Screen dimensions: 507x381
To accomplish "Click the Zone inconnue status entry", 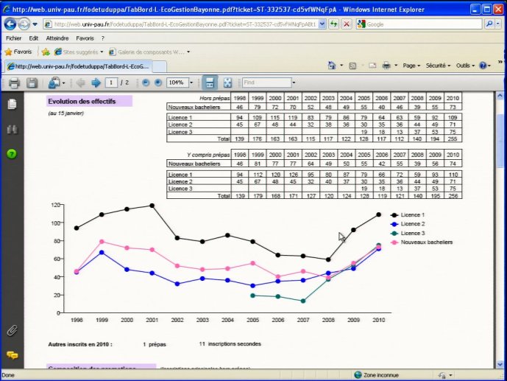I will pyautogui.click(x=377, y=375).
